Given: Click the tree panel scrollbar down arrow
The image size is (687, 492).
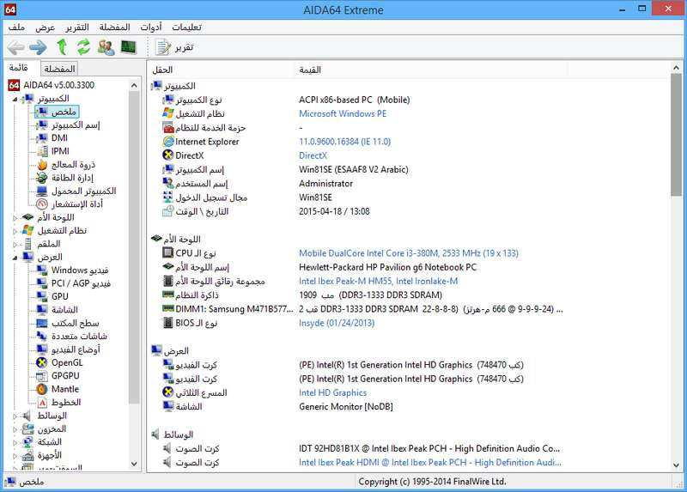Looking at the screenshot, I should tap(134, 464).
